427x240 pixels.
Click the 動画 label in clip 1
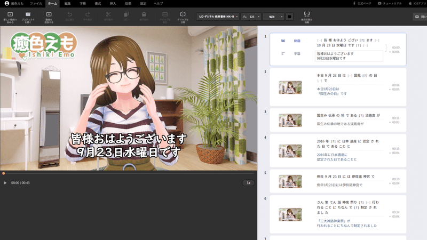coord(297,41)
